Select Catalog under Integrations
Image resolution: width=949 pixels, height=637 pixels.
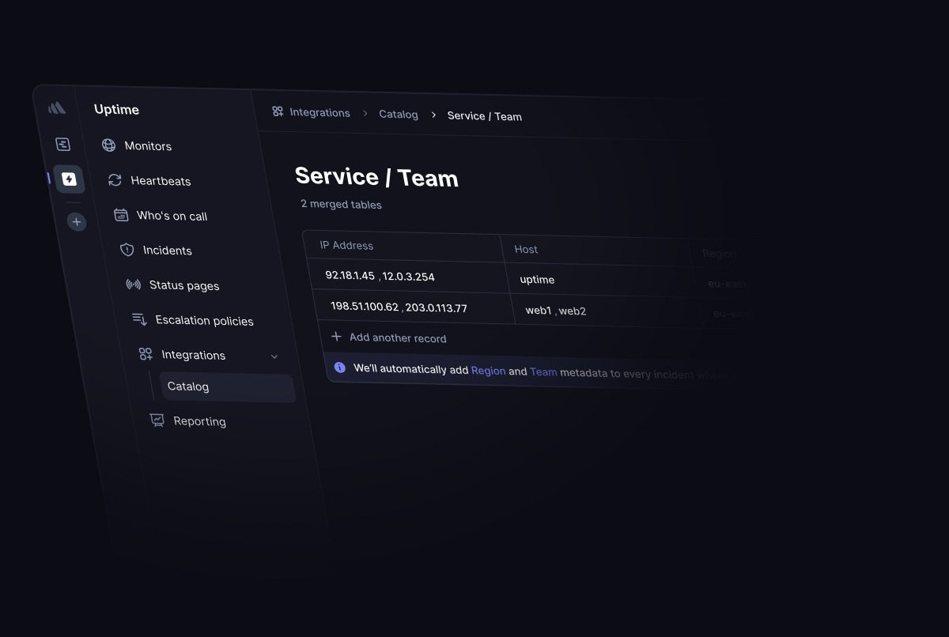188,386
